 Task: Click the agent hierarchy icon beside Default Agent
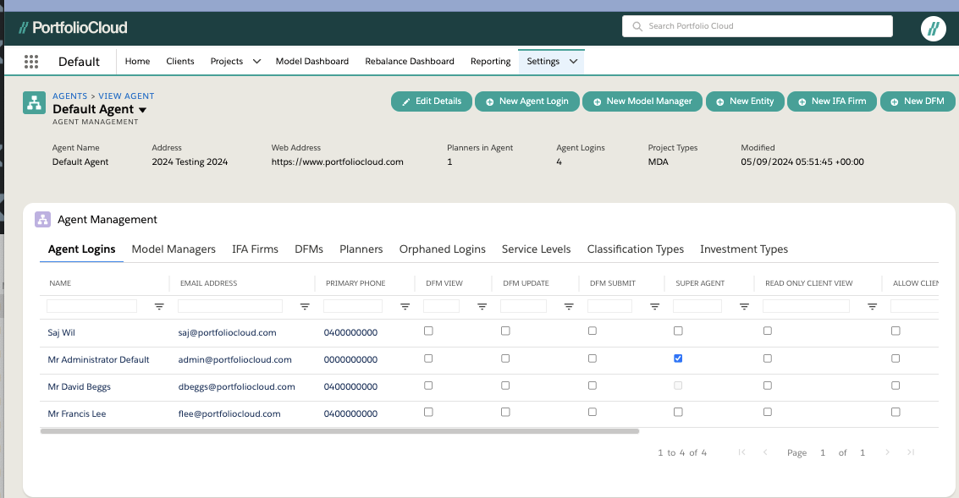(34, 103)
